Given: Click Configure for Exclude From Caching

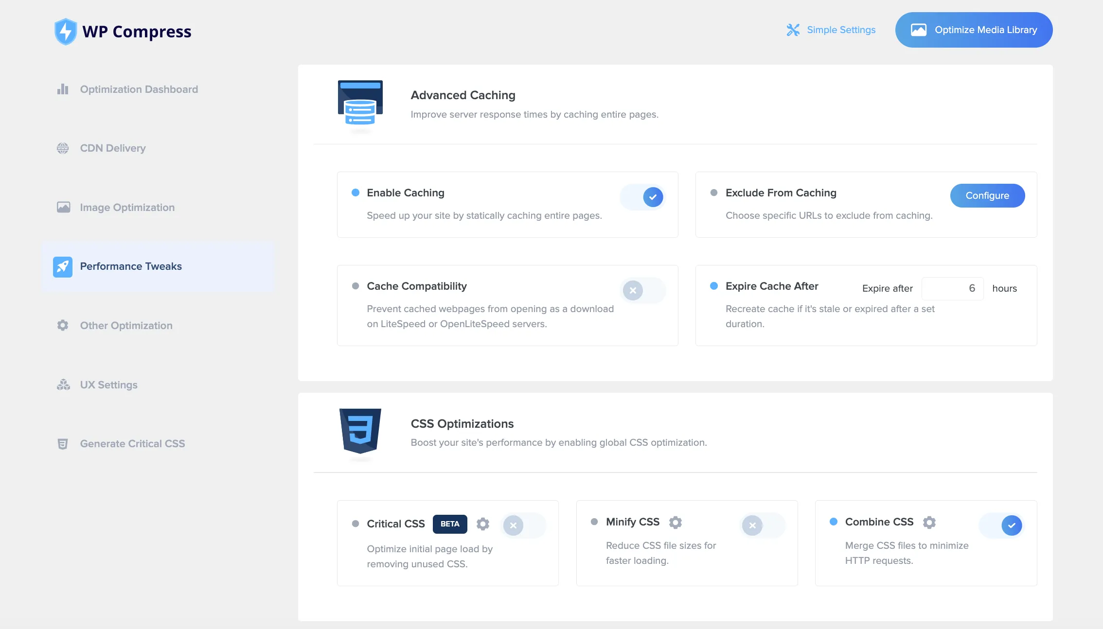Looking at the screenshot, I should pos(987,195).
